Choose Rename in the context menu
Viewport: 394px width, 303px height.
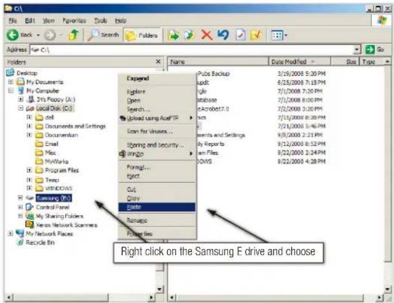click(x=157, y=221)
